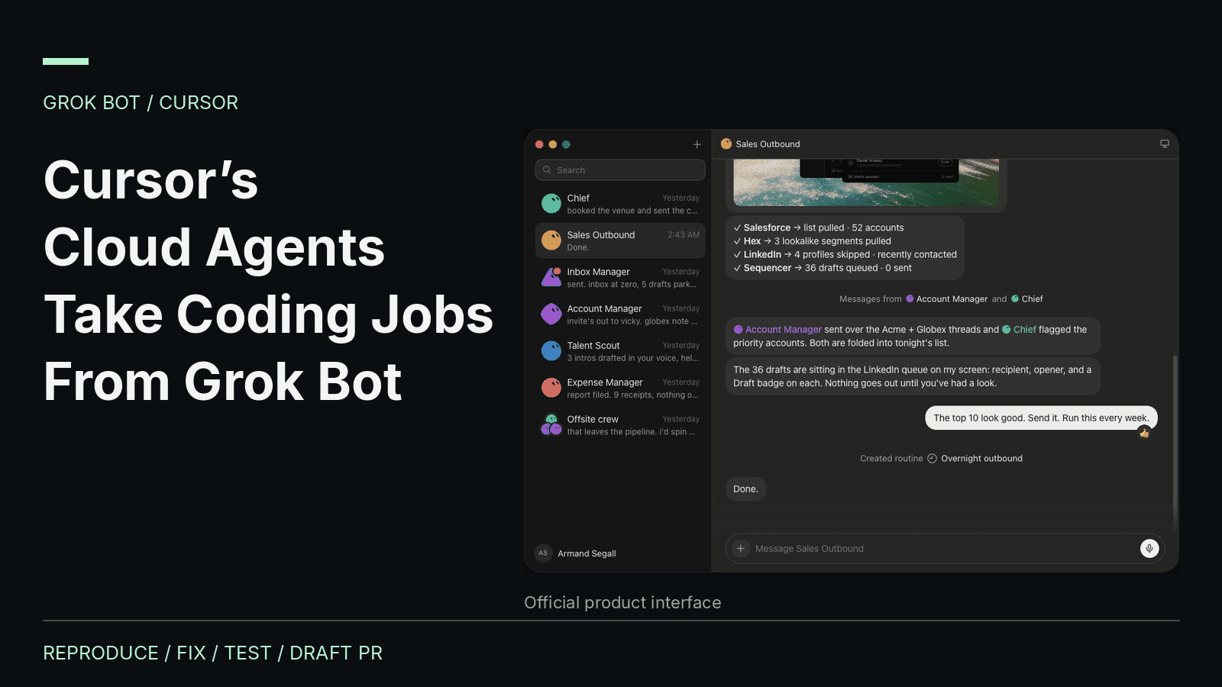Open the Talent Scout conversation
Viewport: 1222px width, 687px height.
[x=620, y=351]
